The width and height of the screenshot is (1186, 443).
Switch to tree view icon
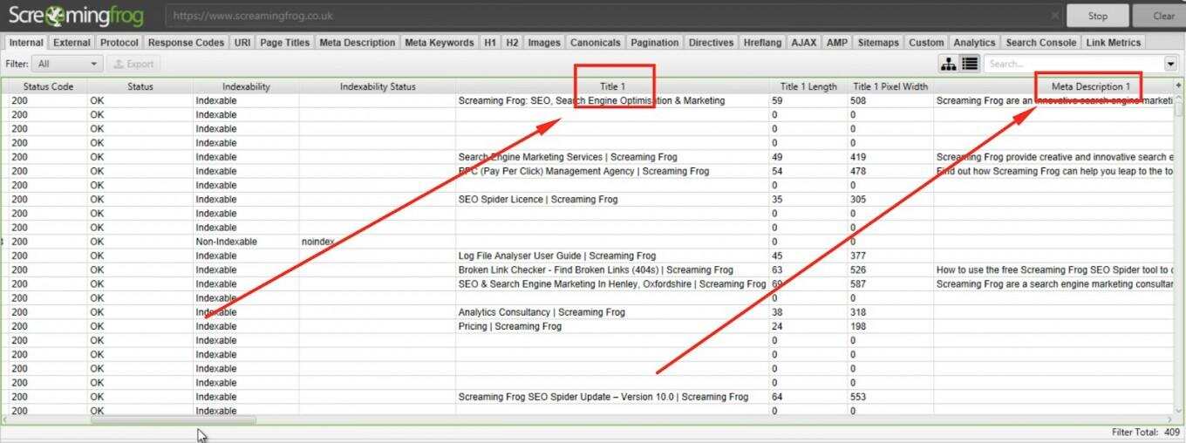tap(948, 64)
